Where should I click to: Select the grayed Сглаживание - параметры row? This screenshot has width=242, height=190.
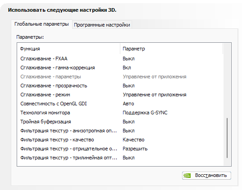(120, 77)
